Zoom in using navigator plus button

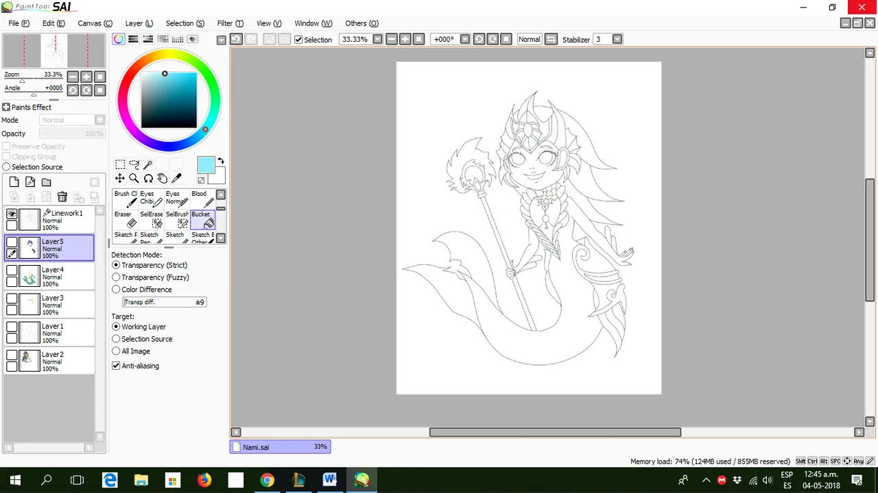click(87, 77)
